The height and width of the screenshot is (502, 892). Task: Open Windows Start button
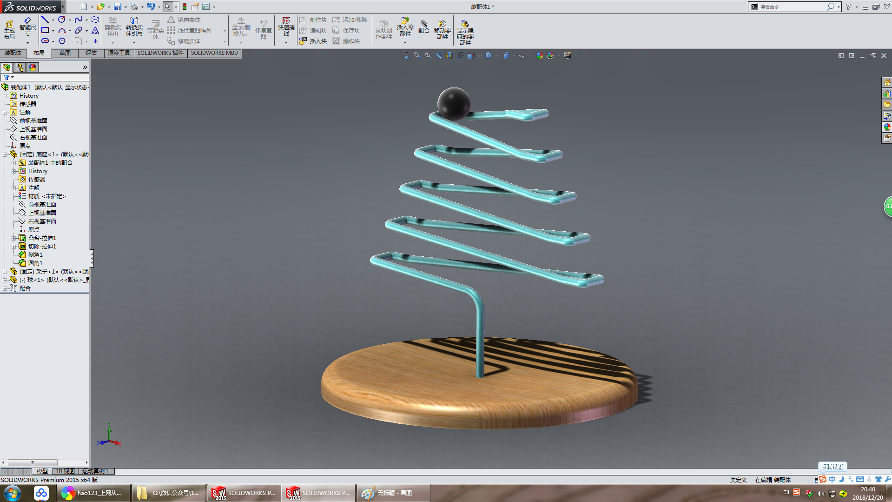pyautogui.click(x=13, y=493)
